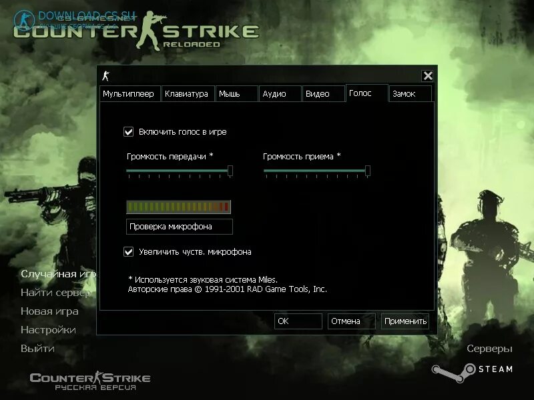Select 'Случайная игра' in main menu
This screenshot has width=534, height=400.
59,274
